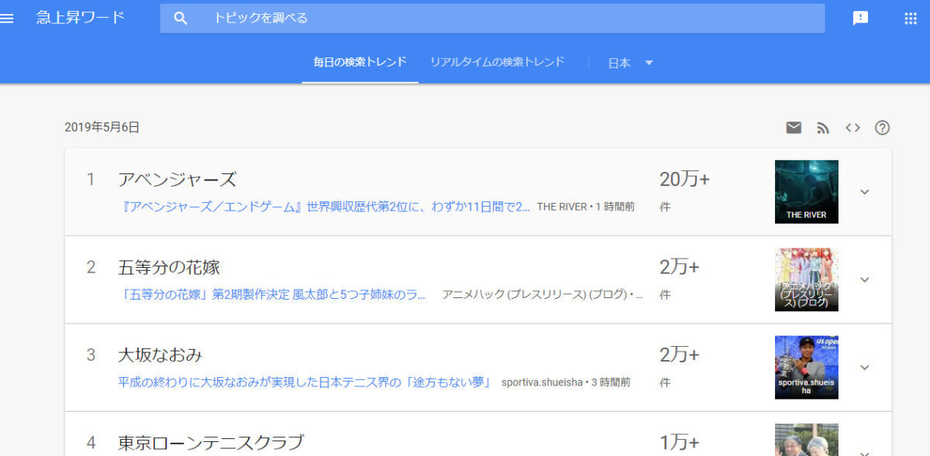Click the embed code icon
The height and width of the screenshot is (456, 930).
(852, 128)
